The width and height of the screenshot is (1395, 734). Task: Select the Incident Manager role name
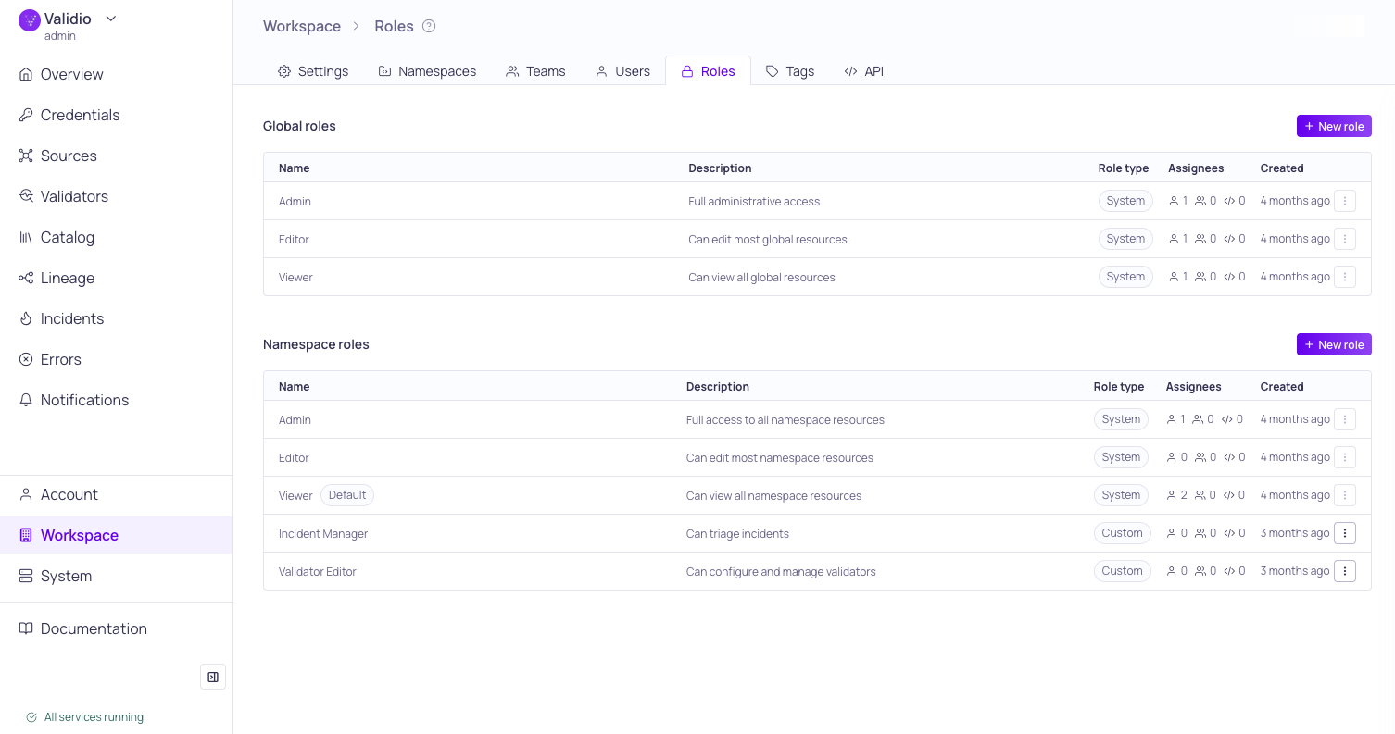[323, 534]
